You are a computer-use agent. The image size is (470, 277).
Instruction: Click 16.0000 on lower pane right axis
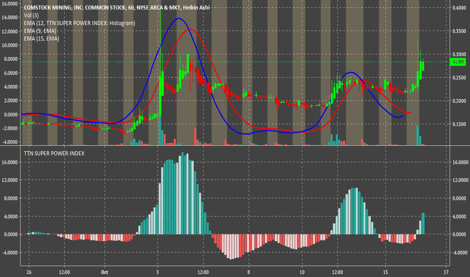[459, 162]
